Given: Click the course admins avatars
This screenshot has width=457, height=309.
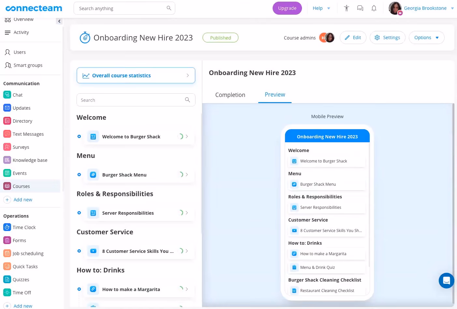Looking at the screenshot, I should click(x=327, y=38).
